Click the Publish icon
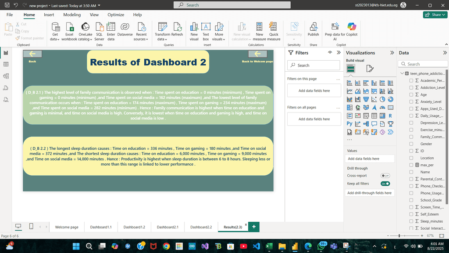449x253 pixels. 314,27
